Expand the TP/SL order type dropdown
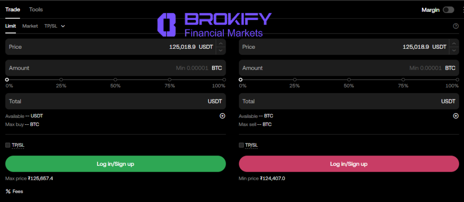The image size is (464, 202). 55,26
